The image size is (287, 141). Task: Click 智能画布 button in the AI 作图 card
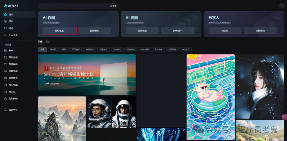coord(94,31)
